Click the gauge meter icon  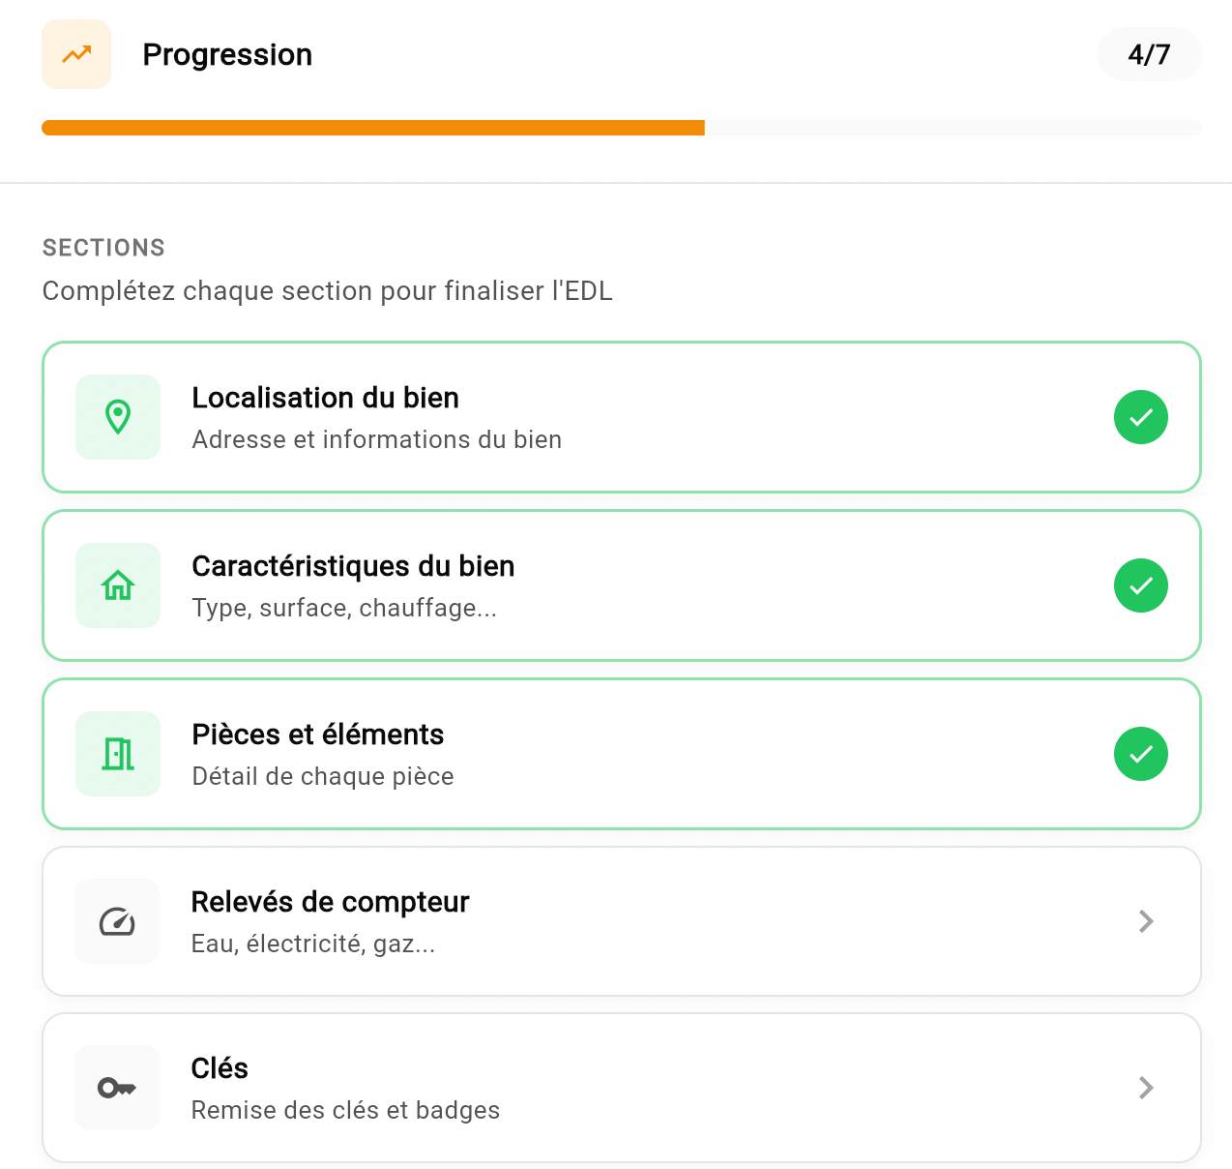[x=117, y=921]
